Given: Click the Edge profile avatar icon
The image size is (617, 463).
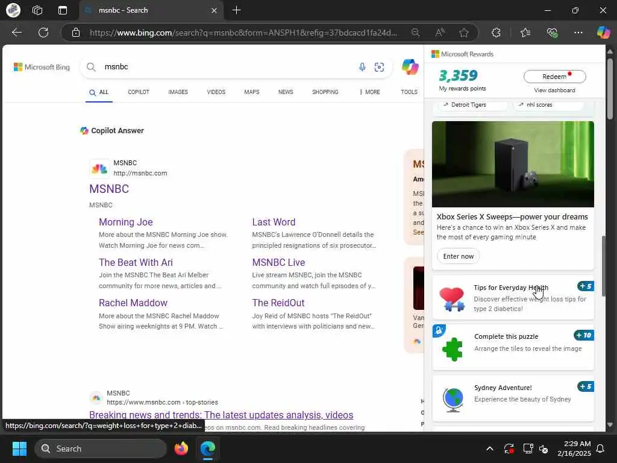Looking at the screenshot, I should [13, 10].
